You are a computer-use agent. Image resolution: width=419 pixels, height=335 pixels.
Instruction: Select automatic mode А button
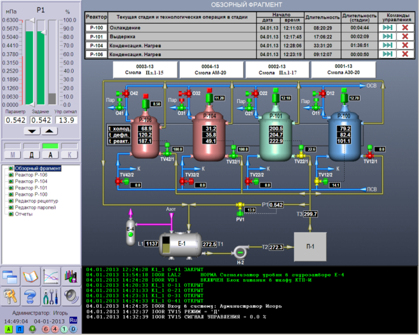coord(50,155)
